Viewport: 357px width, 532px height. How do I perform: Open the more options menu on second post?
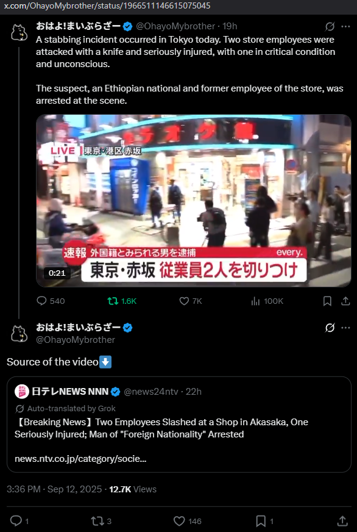pos(346,328)
